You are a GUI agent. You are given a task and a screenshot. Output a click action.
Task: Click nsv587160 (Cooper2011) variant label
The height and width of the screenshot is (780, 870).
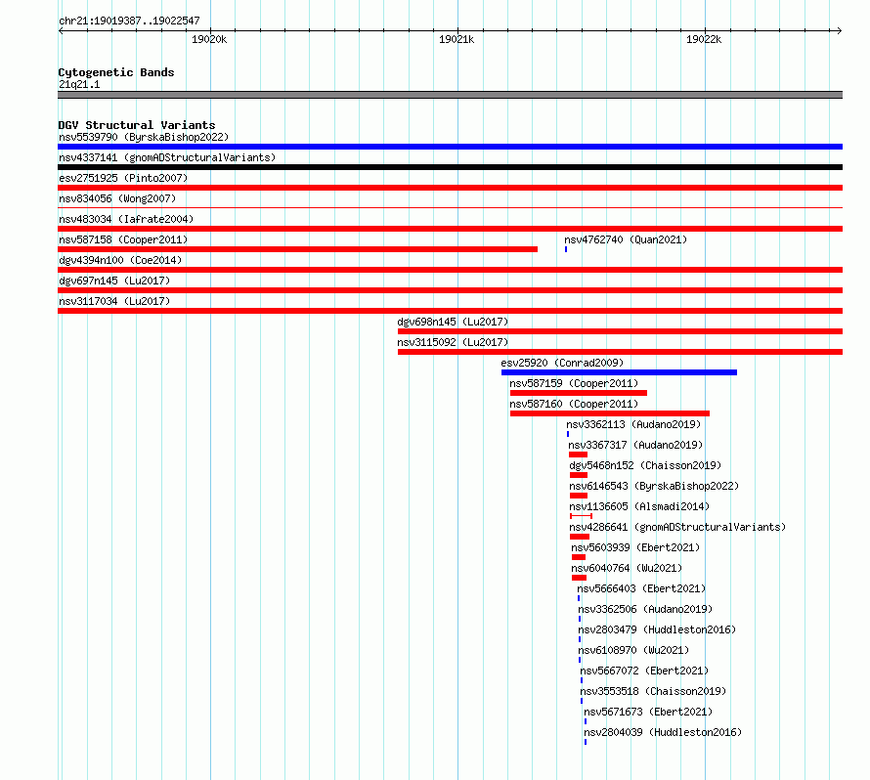(x=574, y=404)
